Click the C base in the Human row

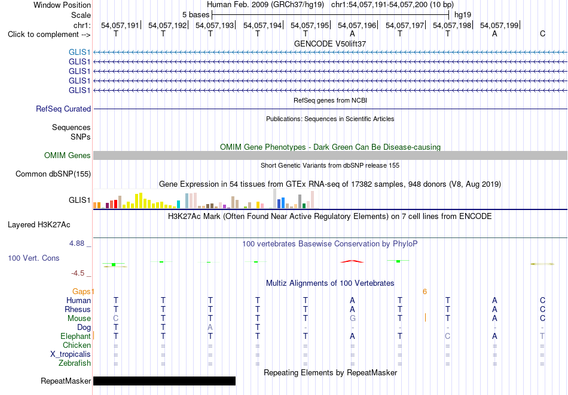(542, 300)
